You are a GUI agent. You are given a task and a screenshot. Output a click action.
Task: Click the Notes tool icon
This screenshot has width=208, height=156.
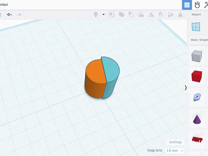click(170, 15)
